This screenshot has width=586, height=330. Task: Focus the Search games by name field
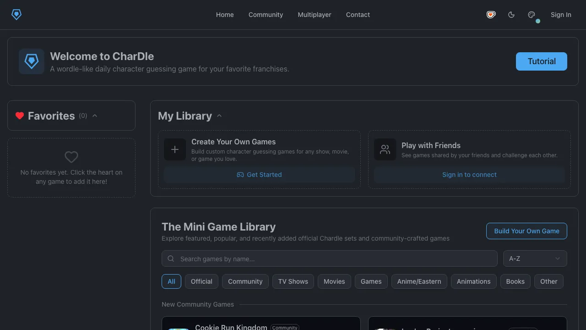(330, 258)
